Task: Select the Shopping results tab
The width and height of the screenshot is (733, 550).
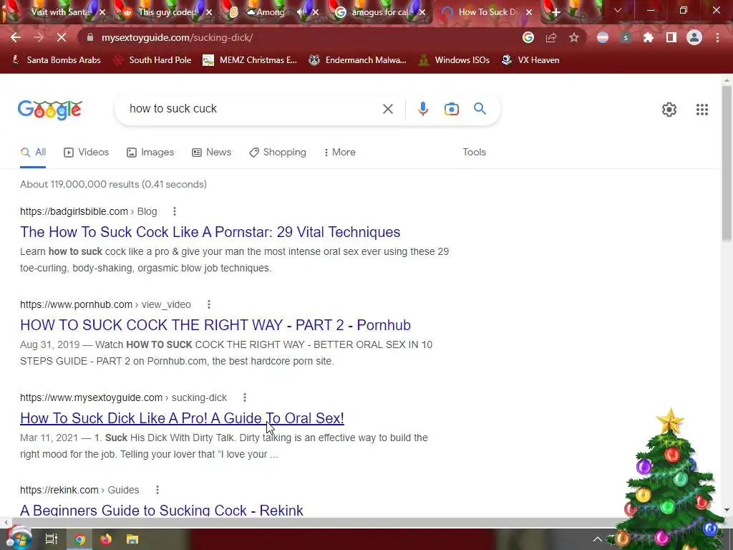Action: click(278, 152)
